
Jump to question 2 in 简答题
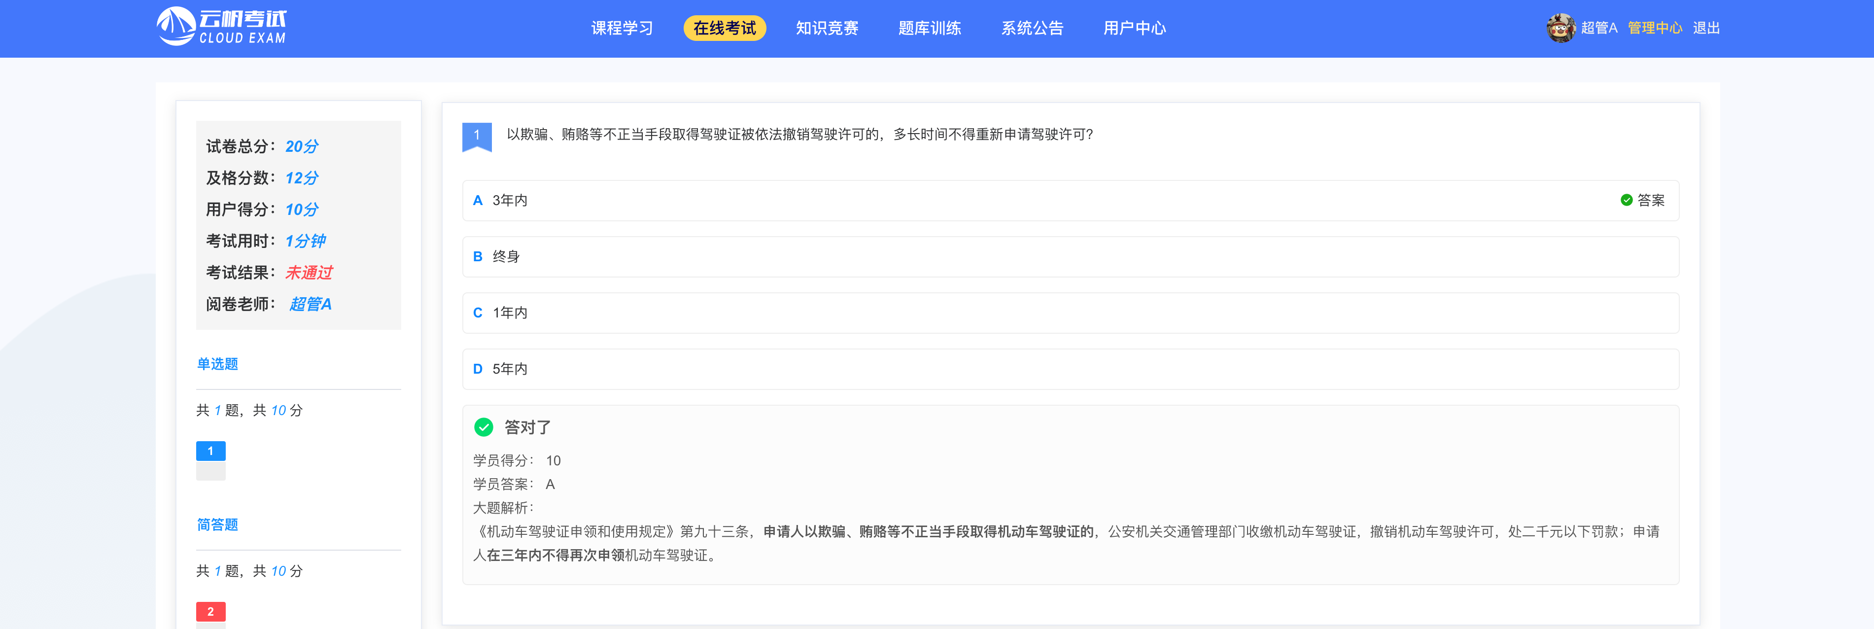pos(211,612)
